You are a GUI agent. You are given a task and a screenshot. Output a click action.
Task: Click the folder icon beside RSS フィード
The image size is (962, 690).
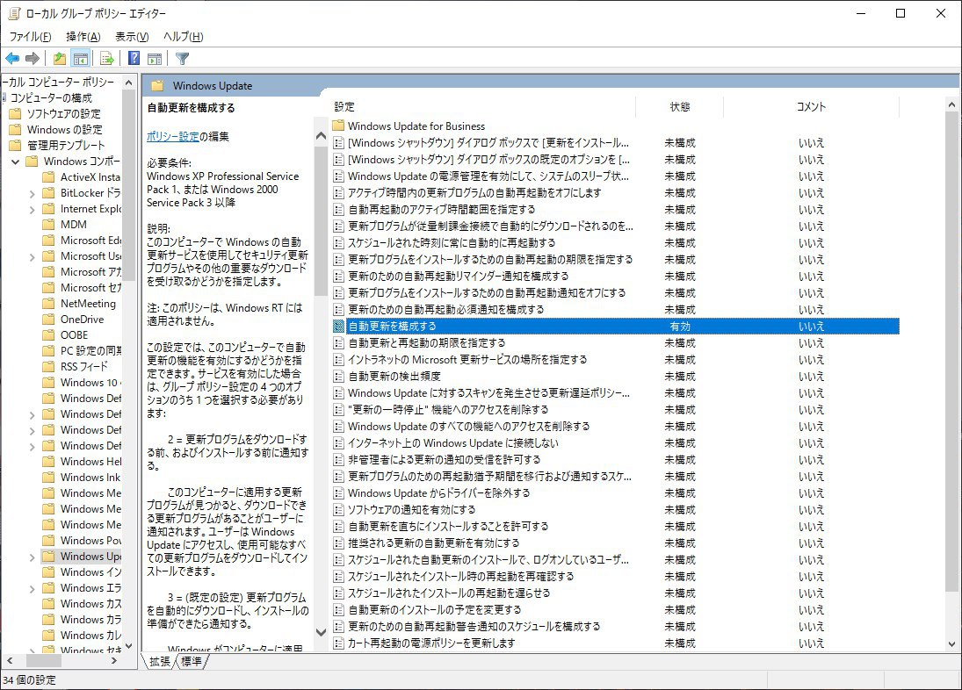(x=48, y=366)
